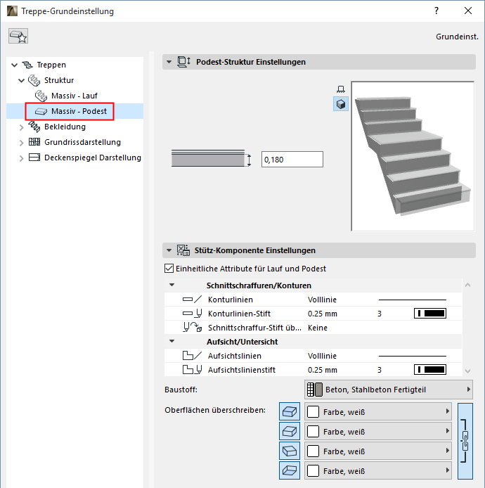
Task: Click the podest thickness field 0,180
Action: pos(292,160)
